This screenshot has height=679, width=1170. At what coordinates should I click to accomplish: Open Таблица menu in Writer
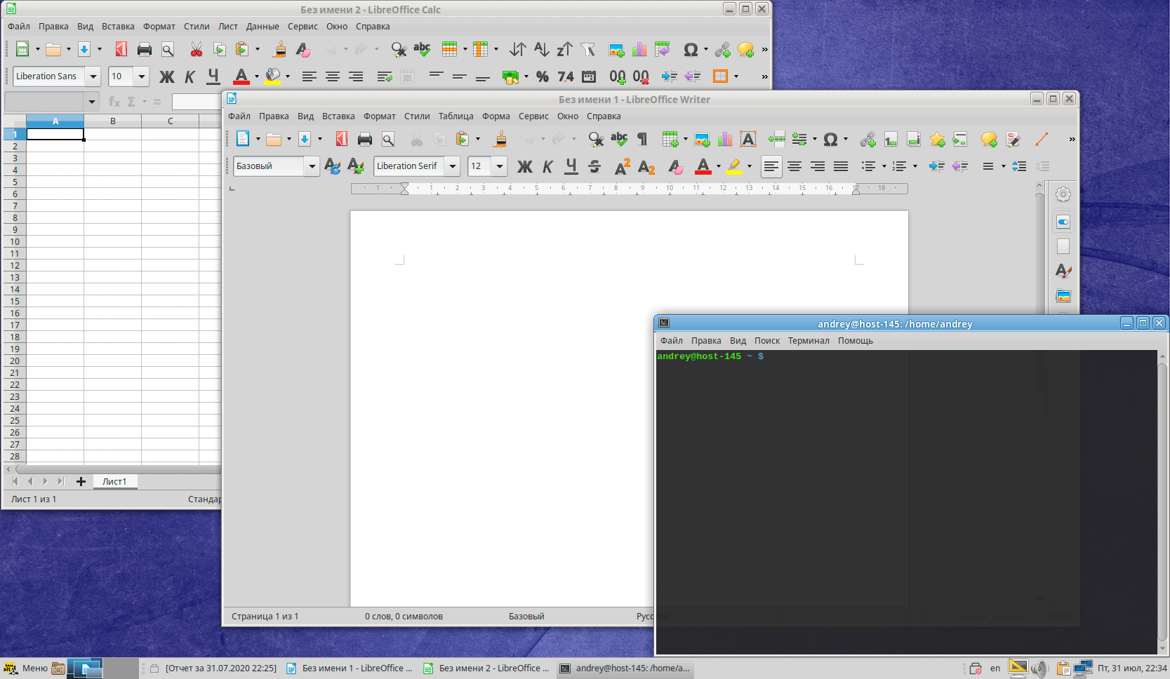tap(456, 116)
